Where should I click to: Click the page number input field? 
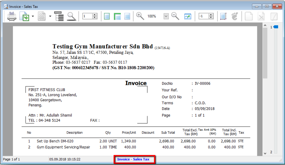click(87, 16)
